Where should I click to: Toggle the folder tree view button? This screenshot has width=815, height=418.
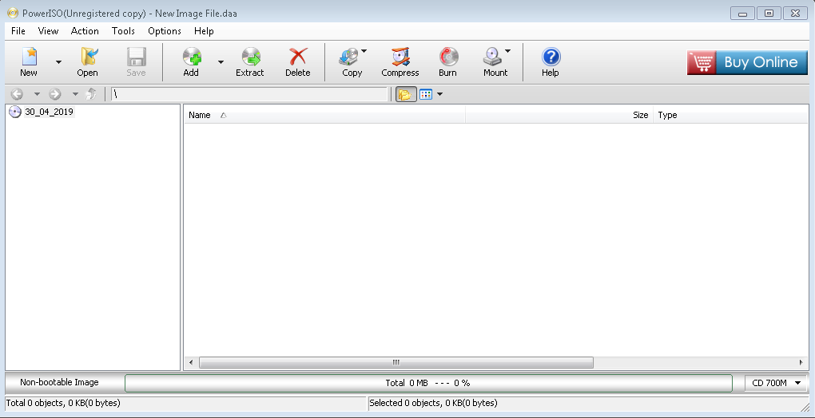pyautogui.click(x=406, y=94)
